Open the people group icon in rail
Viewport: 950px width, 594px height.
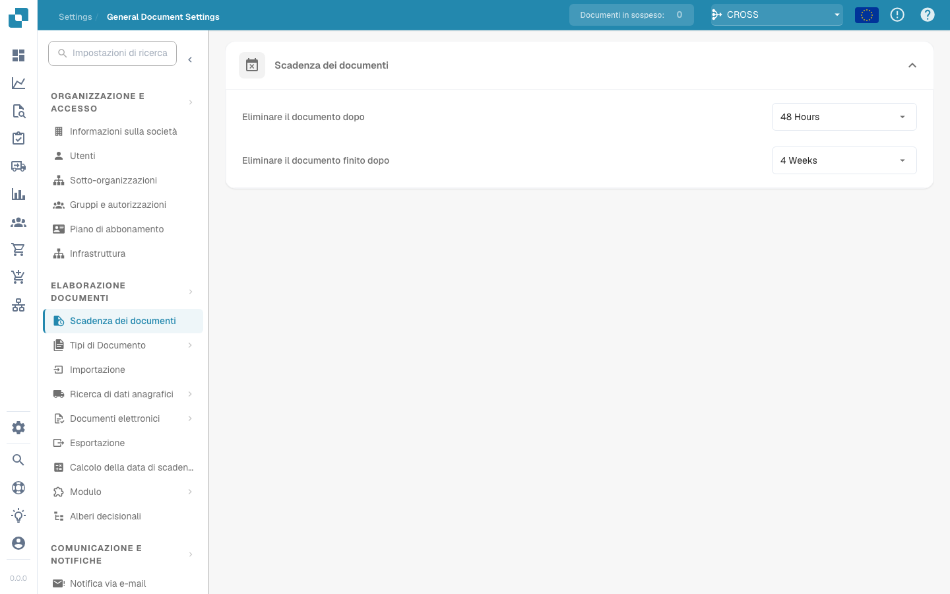[x=18, y=222]
